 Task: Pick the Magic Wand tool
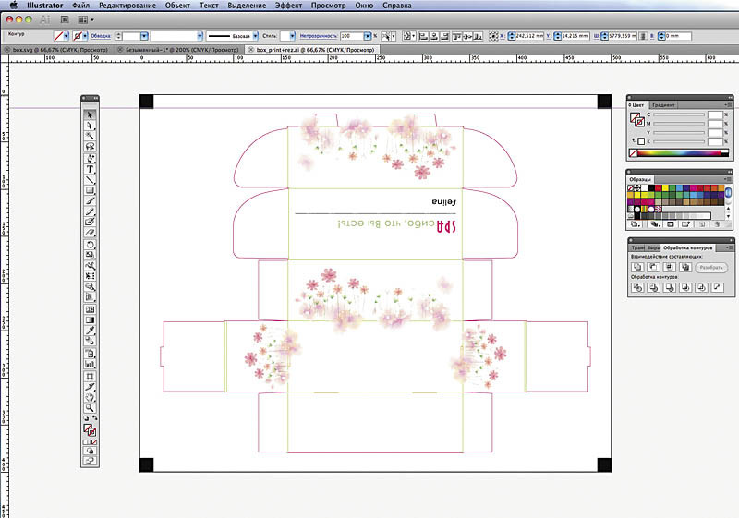point(91,136)
